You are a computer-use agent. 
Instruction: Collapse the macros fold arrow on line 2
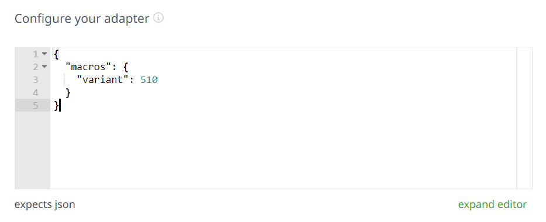tap(44, 67)
